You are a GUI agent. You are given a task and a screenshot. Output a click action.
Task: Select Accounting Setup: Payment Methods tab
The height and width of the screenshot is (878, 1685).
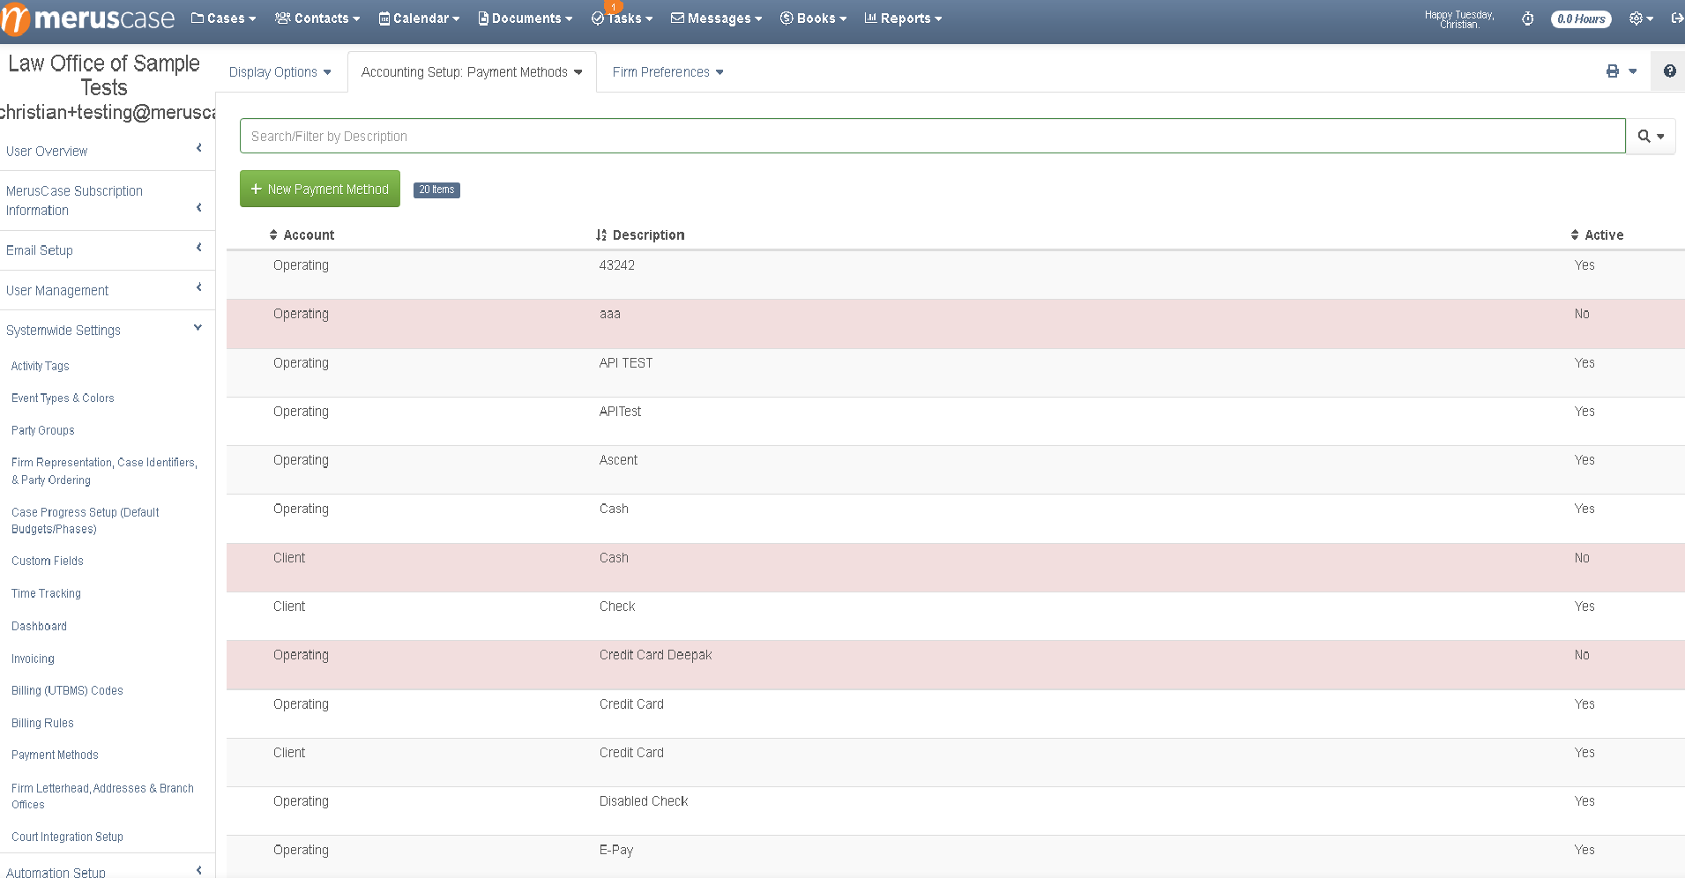472,72
